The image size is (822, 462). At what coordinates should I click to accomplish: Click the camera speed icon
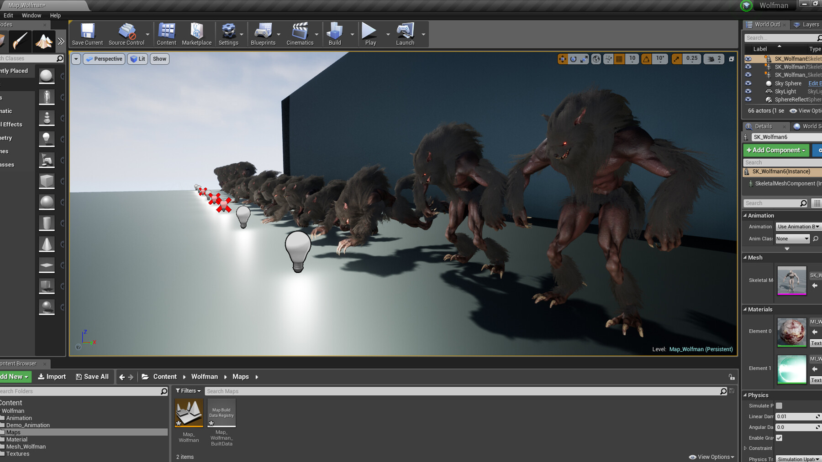click(711, 59)
